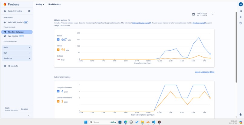Toggle the Reads checkbox

(x=58, y=39)
